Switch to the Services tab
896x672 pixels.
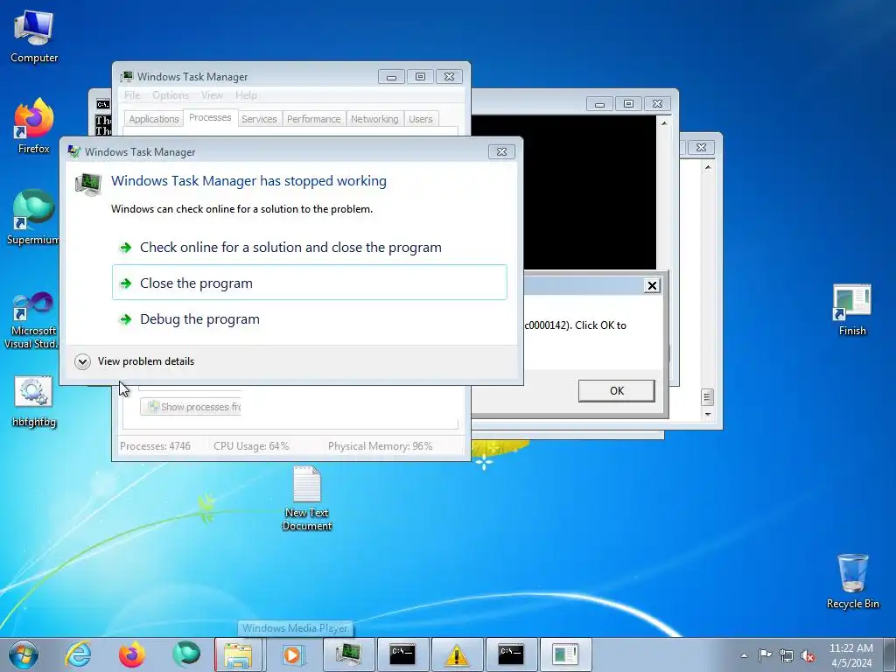259,119
